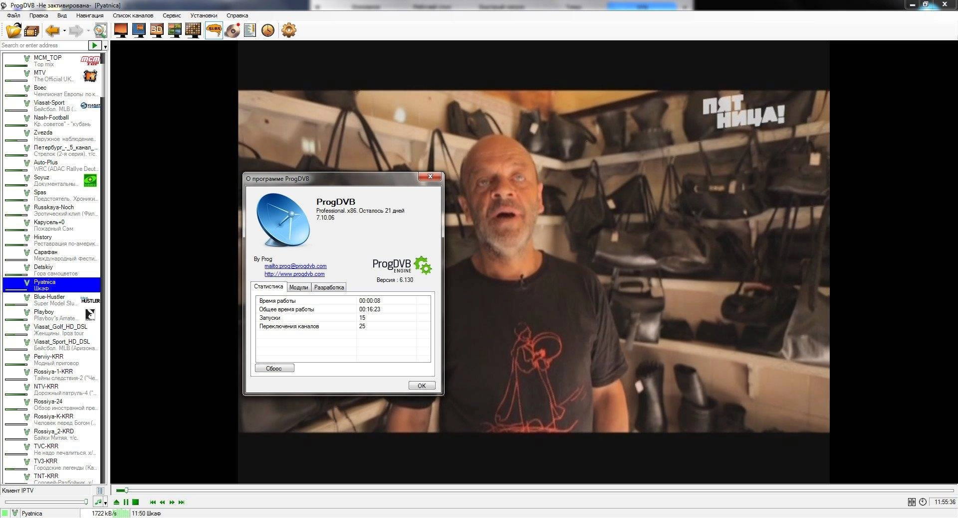Open the address field dropdown arrow
The width and height of the screenshot is (958, 518).
point(105,46)
